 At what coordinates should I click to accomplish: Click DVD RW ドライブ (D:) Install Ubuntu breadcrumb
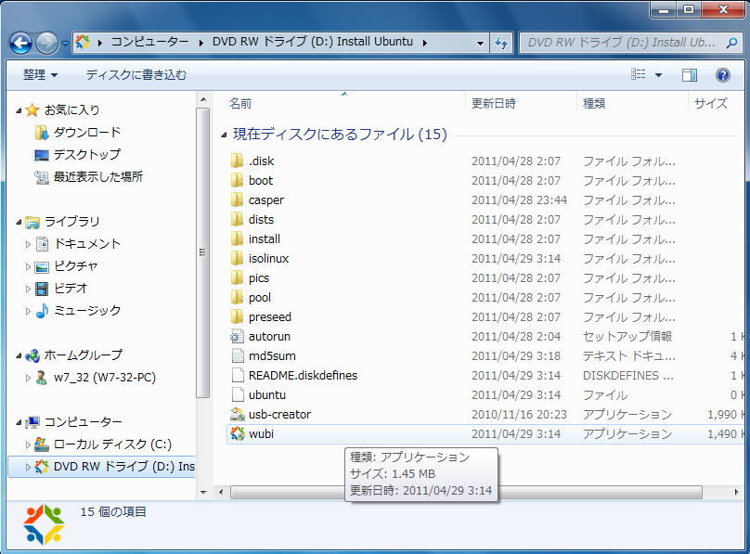click(x=312, y=42)
